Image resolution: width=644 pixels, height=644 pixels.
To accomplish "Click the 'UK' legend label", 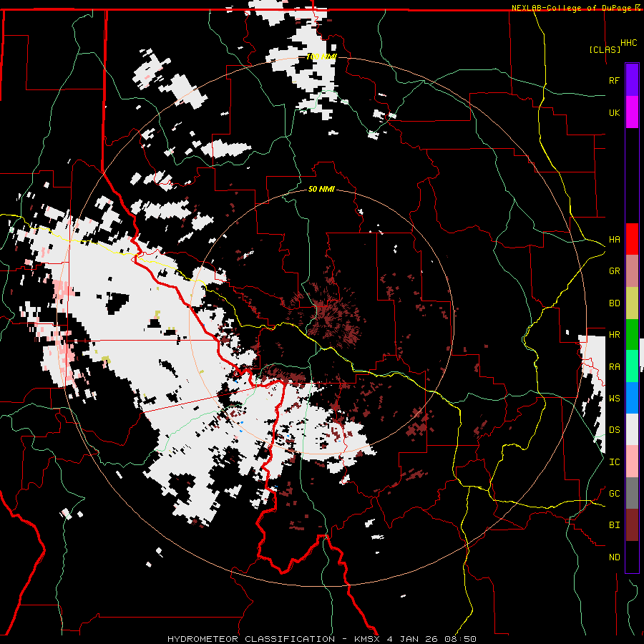I will tap(614, 112).
